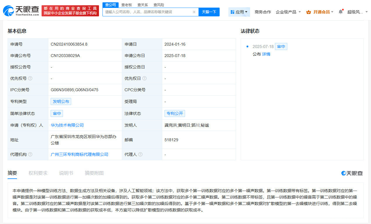This screenshot has width=371, height=224.
Task: Select the 摘要 tab
Action: tap(12, 173)
